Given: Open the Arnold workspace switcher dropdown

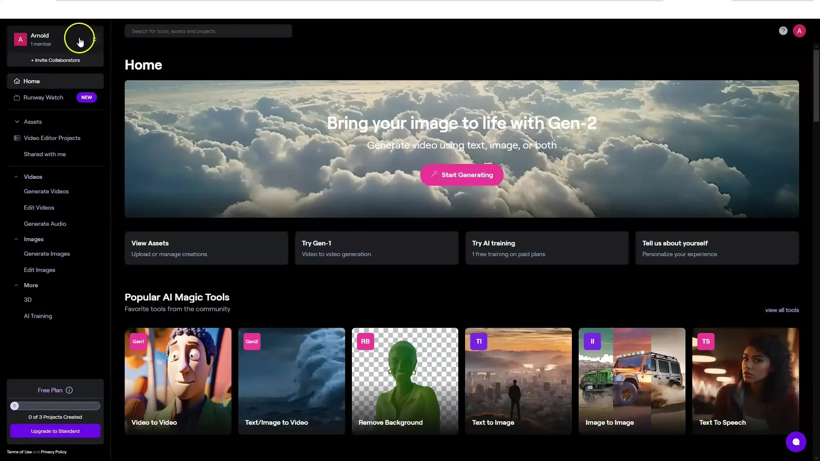Looking at the screenshot, I should coord(94,40).
